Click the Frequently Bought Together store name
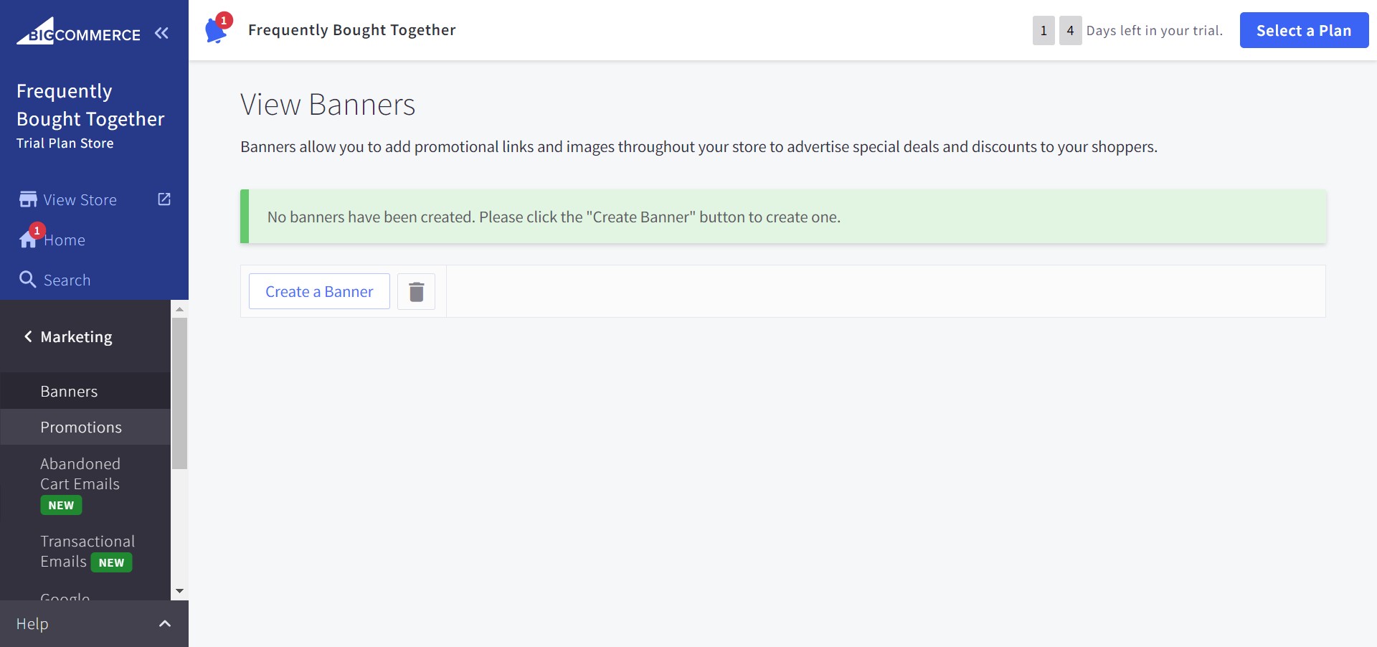1377x647 pixels. (x=90, y=105)
